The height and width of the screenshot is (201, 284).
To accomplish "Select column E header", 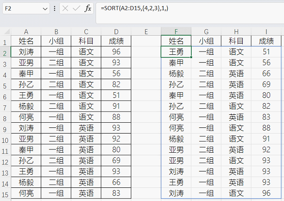I will [146, 32].
